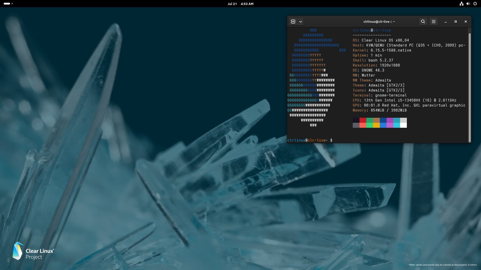Open the terminal search
Viewport: 481px width, 270px height.
click(x=423, y=21)
